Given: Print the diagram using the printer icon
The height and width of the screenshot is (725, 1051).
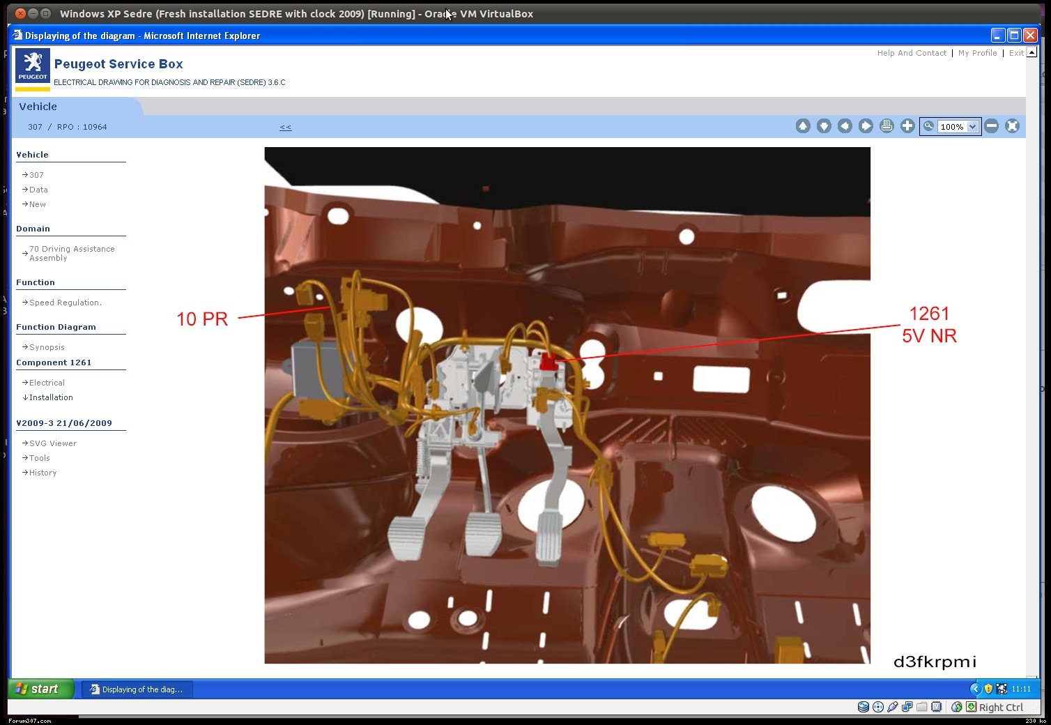Looking at the screenshot, I should pos(887,126).
